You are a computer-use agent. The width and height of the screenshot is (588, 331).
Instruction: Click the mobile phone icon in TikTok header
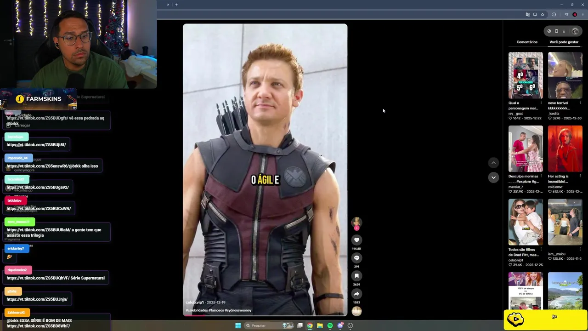(556, 31)
